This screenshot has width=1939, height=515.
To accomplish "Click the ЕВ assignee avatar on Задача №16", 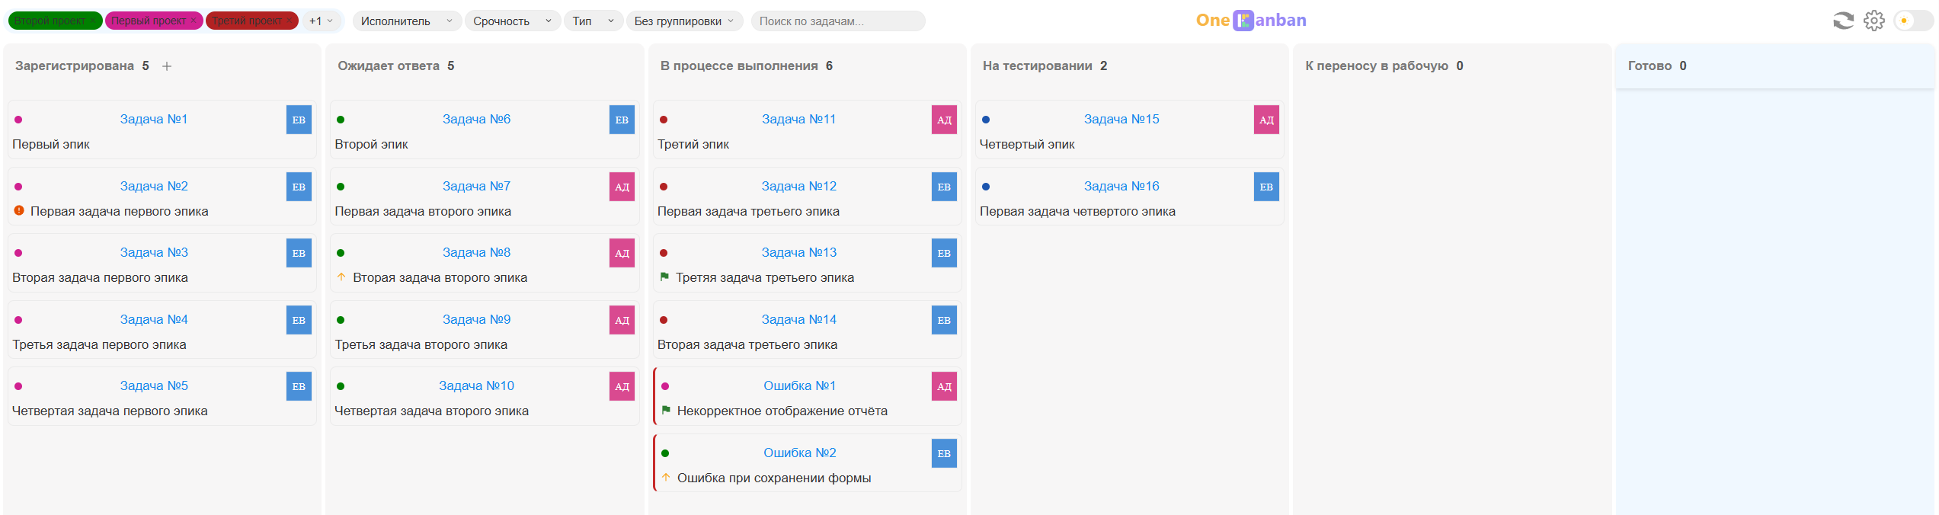I will click(1265, 187).
